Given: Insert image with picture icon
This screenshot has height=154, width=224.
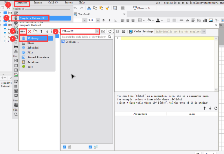Looking at the screenshot, I should pos(211,20).
